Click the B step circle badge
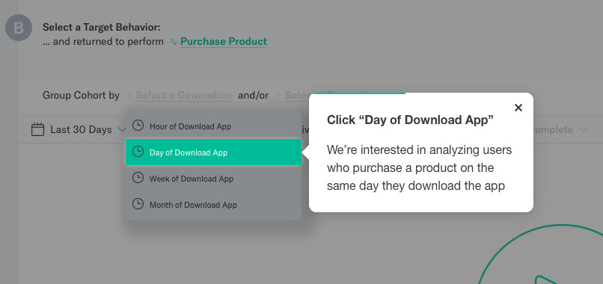The width and height of the screenshot is (603, 284). [19, 28]
